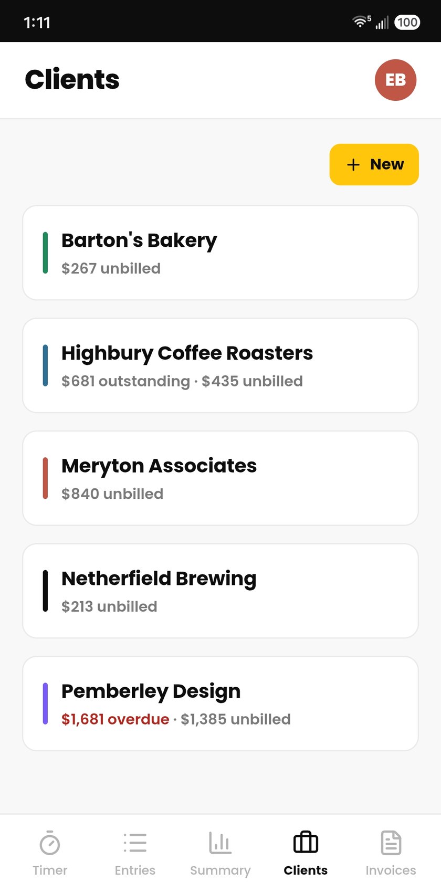The height and width of the screenshot is (882, 441).
Task: View Pemberley Design $1,681 overdue amount
Action: click(x=115, y=719)
